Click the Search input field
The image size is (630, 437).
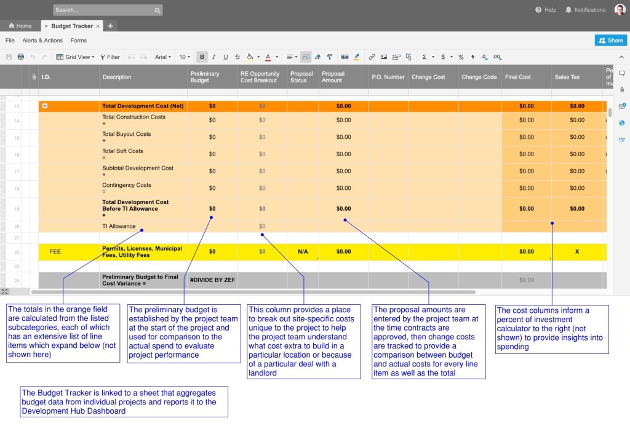[103, 10]
